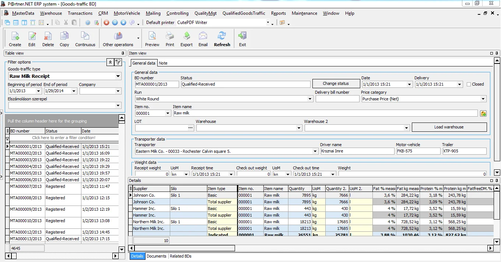
Task: Click the Email envelope icon
Action: 203,39
